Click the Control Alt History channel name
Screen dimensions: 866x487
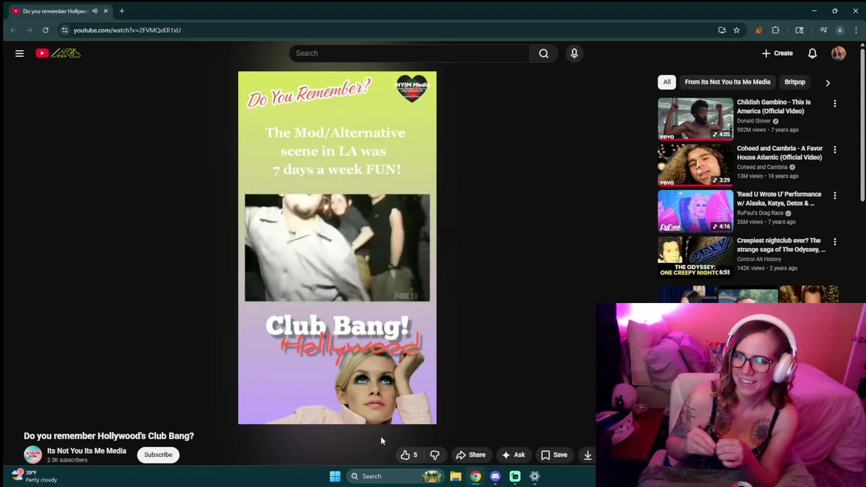[759, 259]
